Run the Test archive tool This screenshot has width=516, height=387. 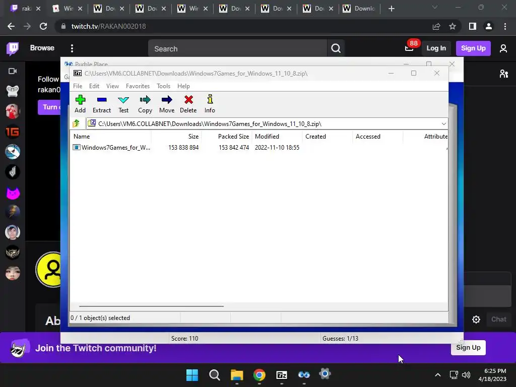123,104
